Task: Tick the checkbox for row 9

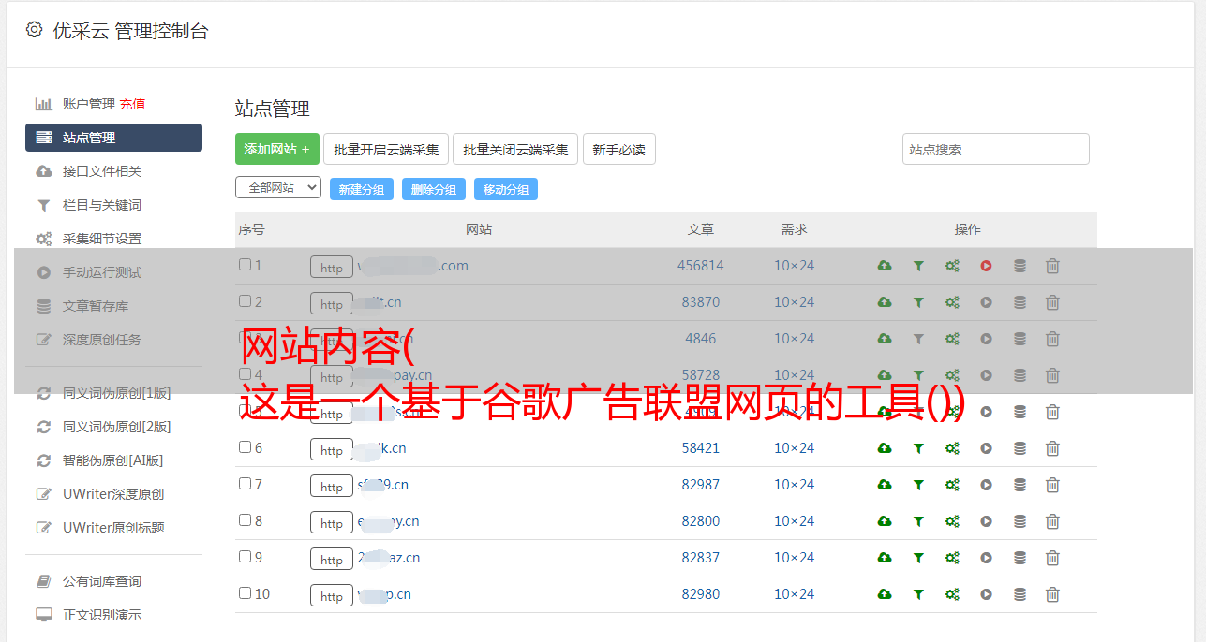Action: (245, 557)
